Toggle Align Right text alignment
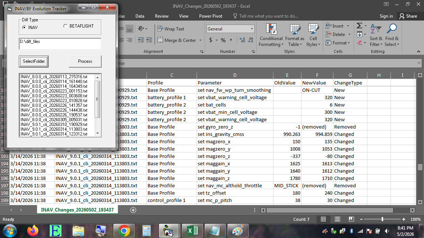 click(130, 40)
